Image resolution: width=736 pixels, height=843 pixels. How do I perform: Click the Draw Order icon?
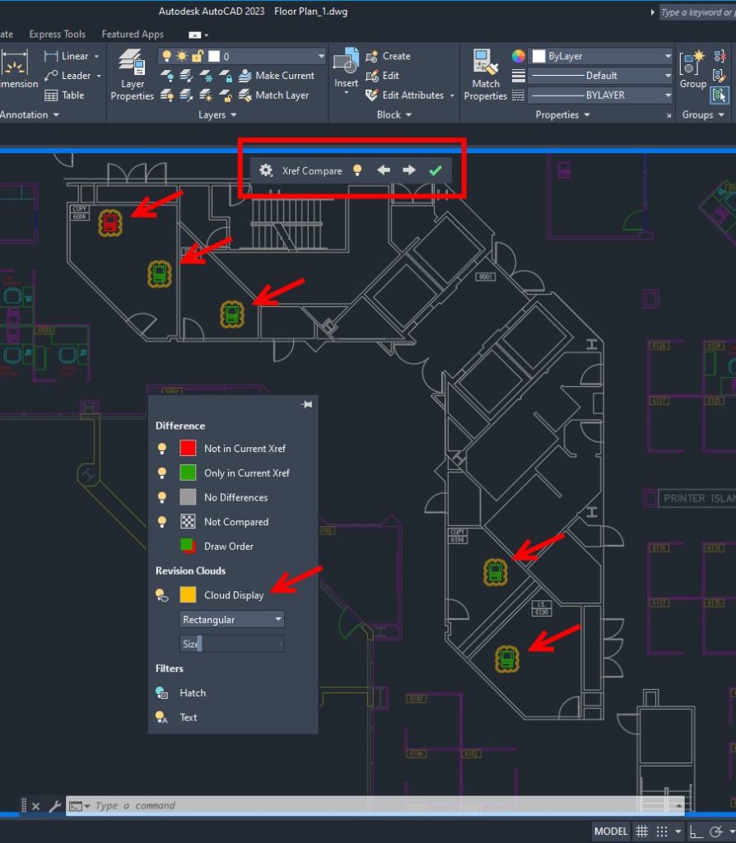coord(188,547)
